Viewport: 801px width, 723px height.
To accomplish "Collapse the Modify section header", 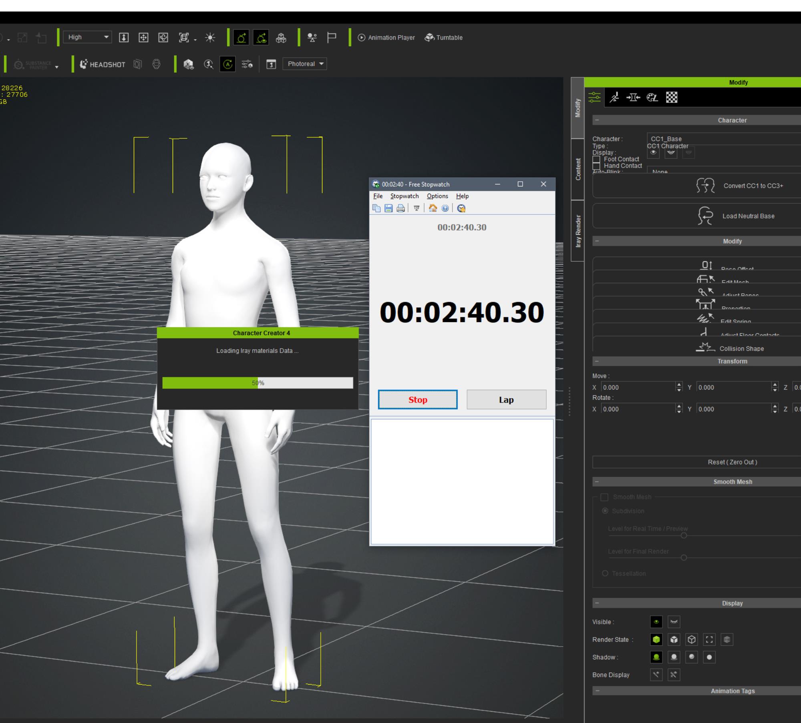I will pos(597,241).
